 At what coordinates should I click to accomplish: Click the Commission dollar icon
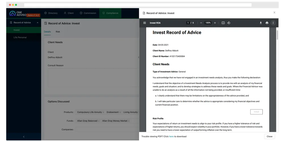click(81, 13)
